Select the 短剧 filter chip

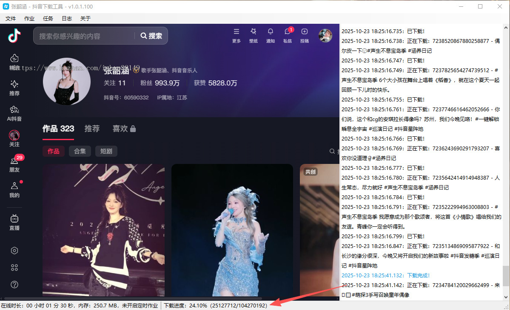pos(106,151)
